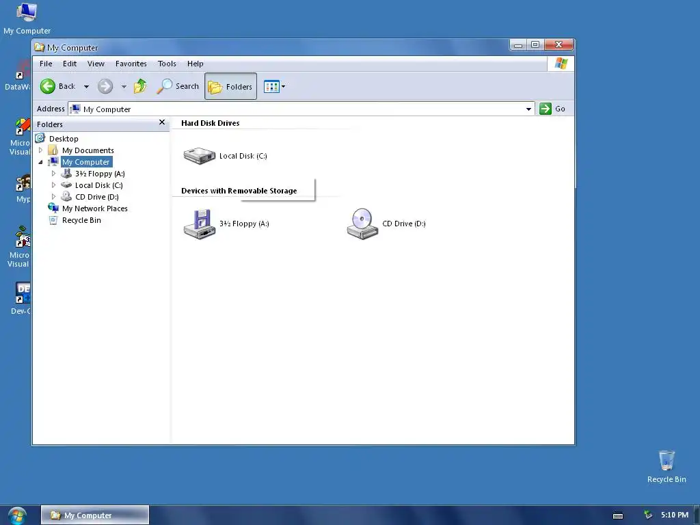
Task: Open the File menu
Action: [46, 64]
